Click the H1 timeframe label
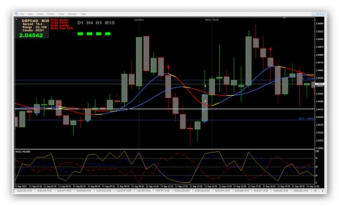This screenshot has width=339, height=206. (x=99, y=23)
